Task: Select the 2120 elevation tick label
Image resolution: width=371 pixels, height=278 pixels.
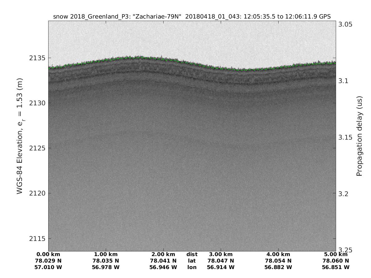Action: point(37,193)
